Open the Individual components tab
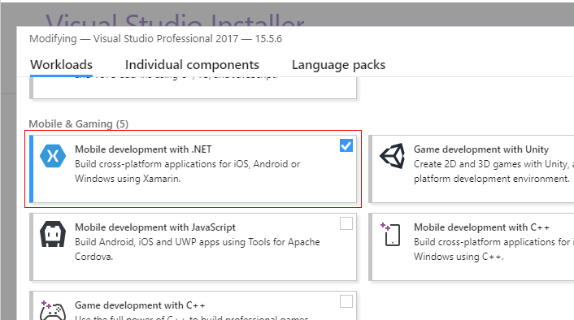 (x=192, y=65)
